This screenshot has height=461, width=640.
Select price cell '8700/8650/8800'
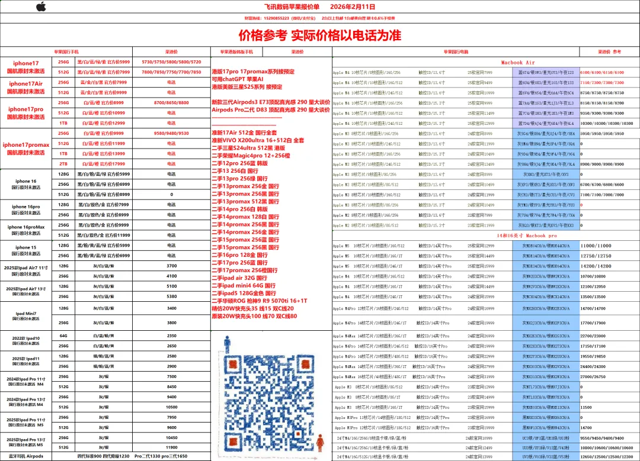[171, 103]
